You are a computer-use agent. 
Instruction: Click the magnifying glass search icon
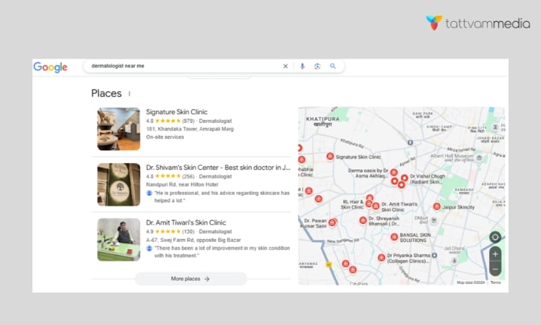point(333,66)
